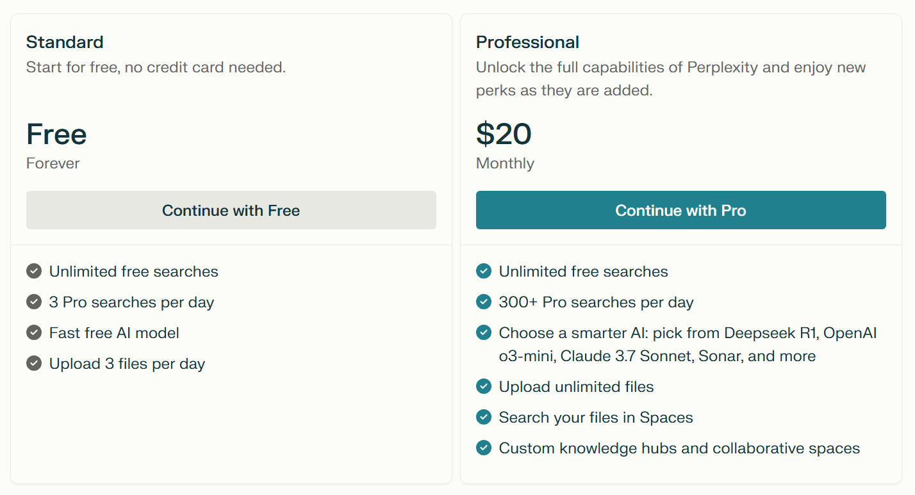Click the checkmark beside Upload 3 files per day
The width and height of the screenshot is (915, 495).
click(34, 363)
